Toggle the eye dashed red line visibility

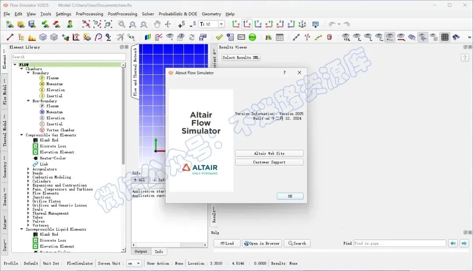(x=401, y=37)
